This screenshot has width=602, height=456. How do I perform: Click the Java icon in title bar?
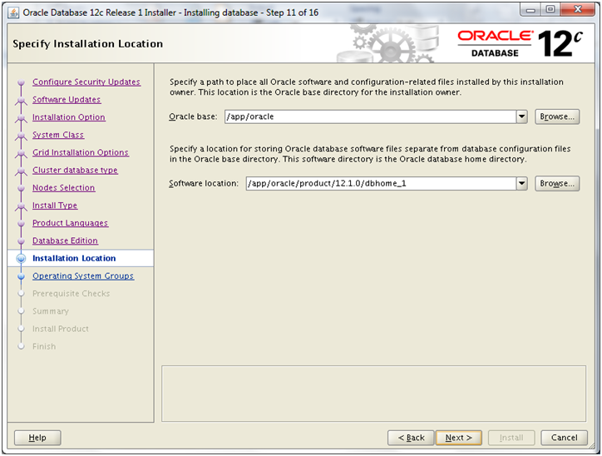click(x=13, y=12)
